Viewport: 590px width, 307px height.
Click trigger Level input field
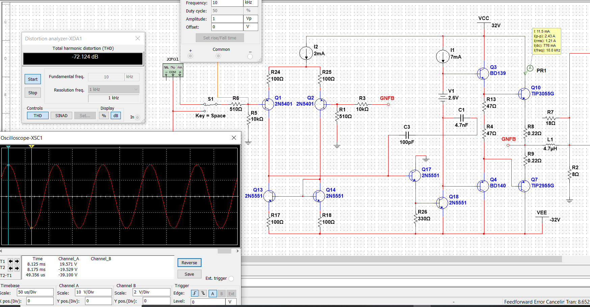[208, 302]
